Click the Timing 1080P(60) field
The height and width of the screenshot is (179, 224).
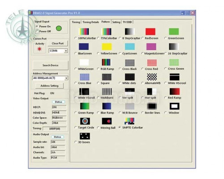tap(55, 128)
